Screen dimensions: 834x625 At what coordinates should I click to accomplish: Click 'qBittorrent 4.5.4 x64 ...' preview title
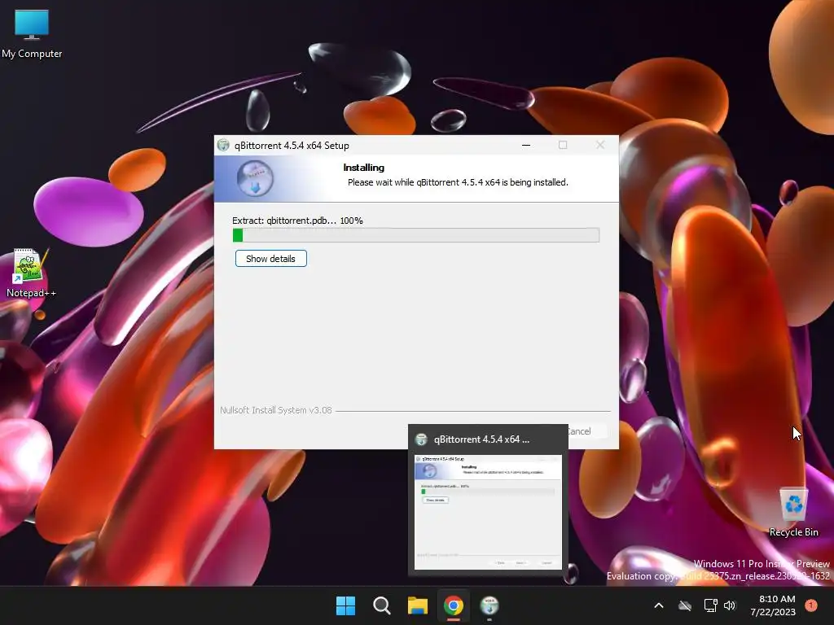[x=481, y=439]
